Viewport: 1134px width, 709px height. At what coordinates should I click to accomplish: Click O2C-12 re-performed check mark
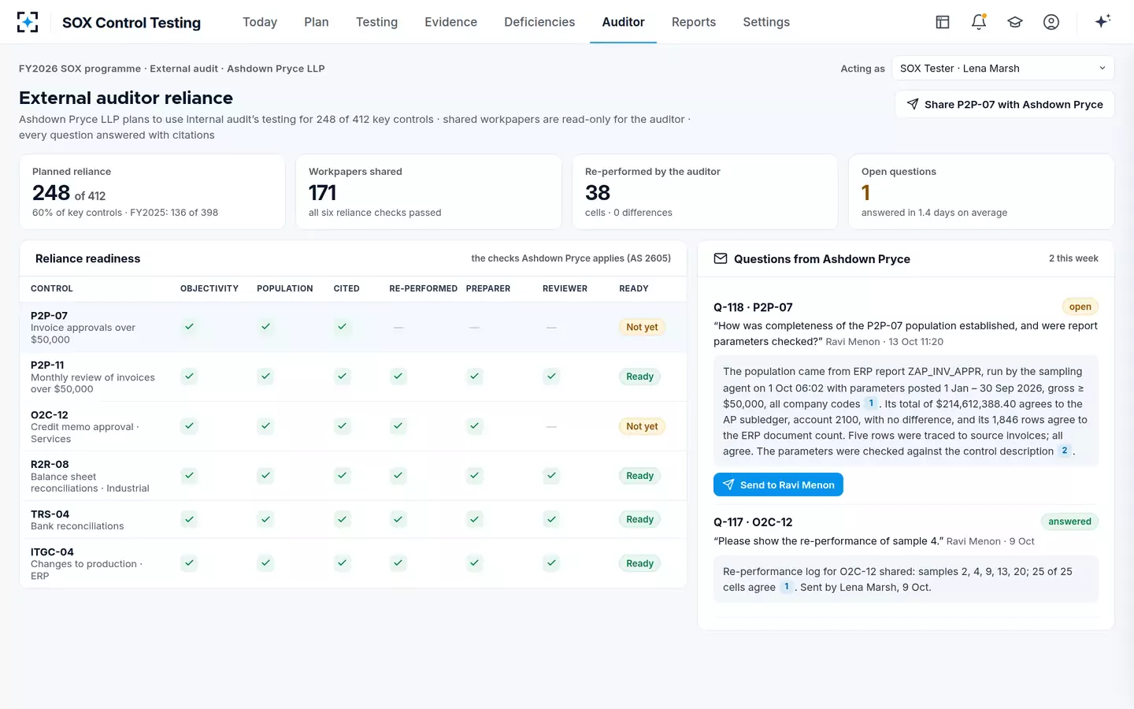point(398,426)
